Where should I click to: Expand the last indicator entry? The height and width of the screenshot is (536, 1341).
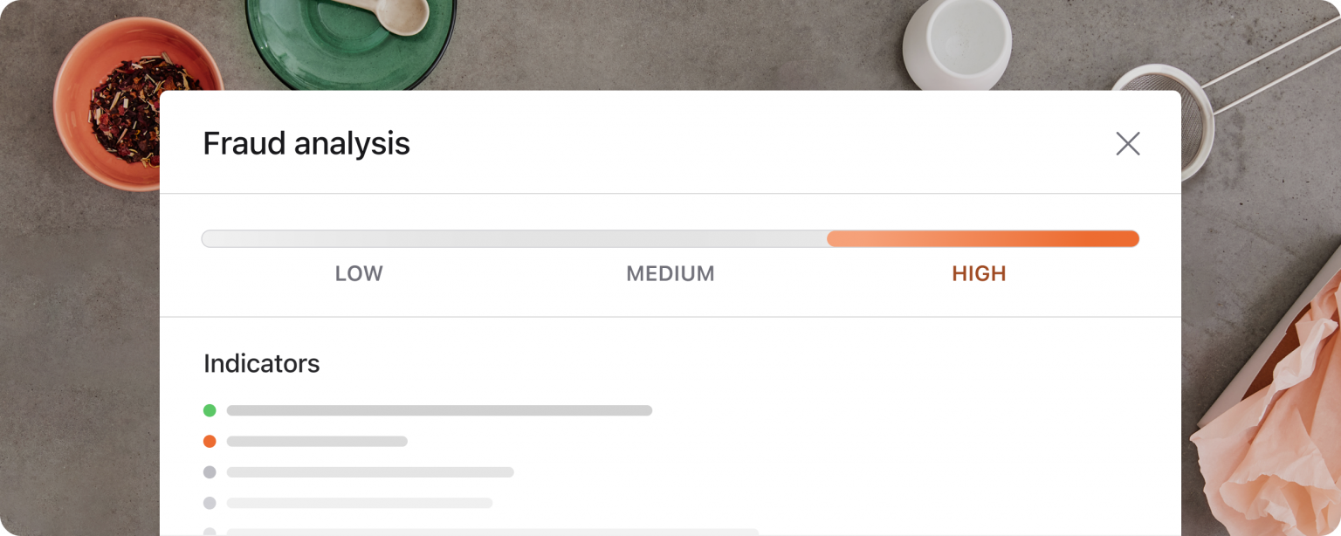point(480,531)
